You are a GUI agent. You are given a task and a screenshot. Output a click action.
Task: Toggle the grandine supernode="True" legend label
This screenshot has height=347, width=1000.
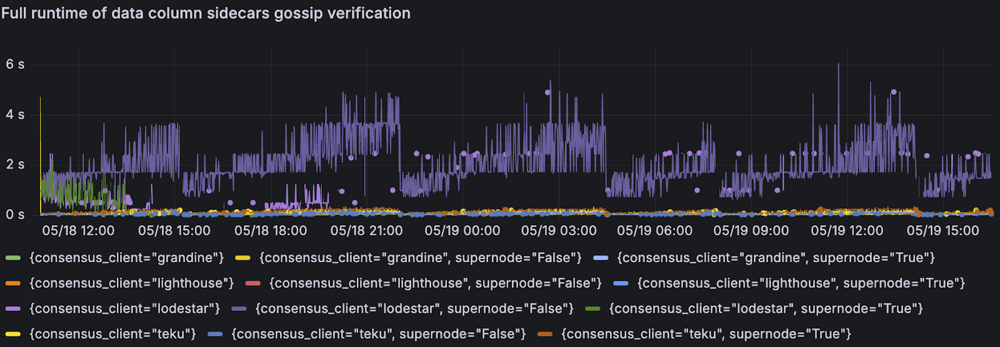click(x=776, y=258)
